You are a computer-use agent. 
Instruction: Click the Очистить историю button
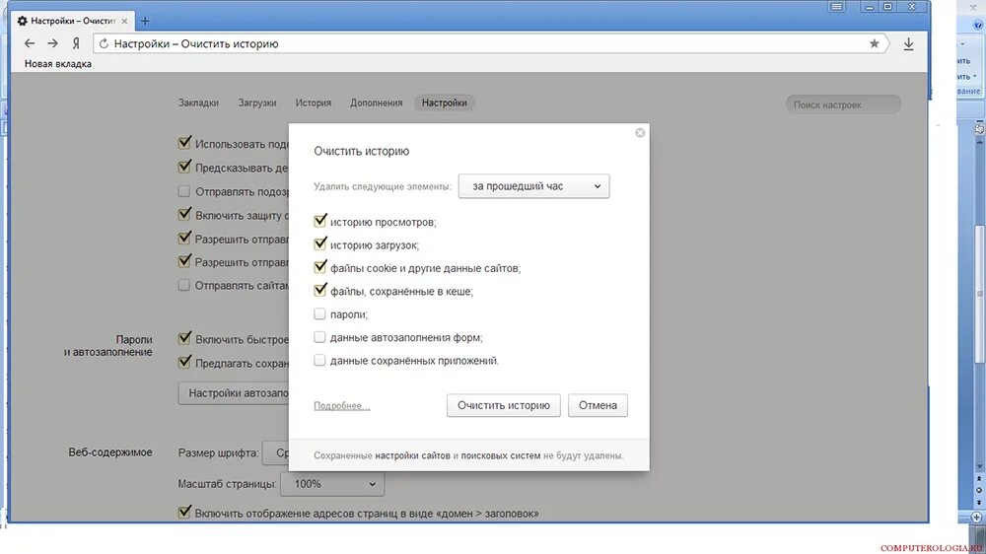tap(504, 405)
